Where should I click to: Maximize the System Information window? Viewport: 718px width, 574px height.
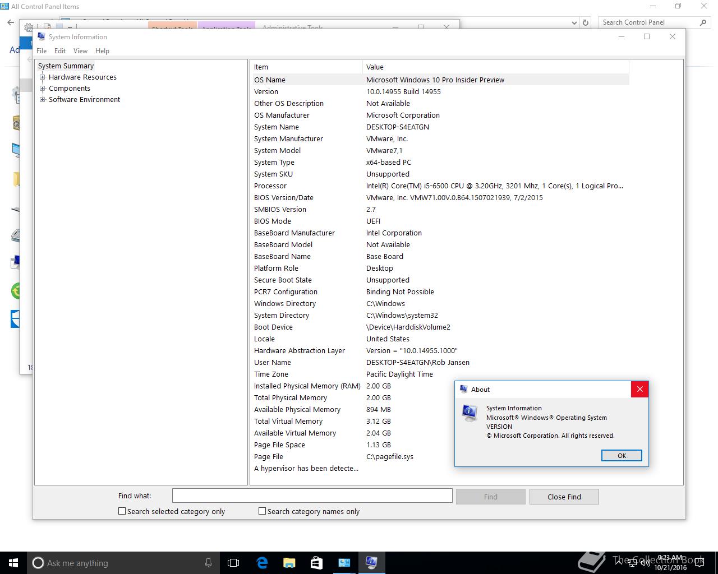click(x=647, y=36)
